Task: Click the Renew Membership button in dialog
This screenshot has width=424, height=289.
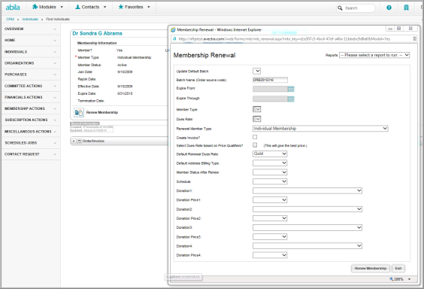Action: point(371,268)
